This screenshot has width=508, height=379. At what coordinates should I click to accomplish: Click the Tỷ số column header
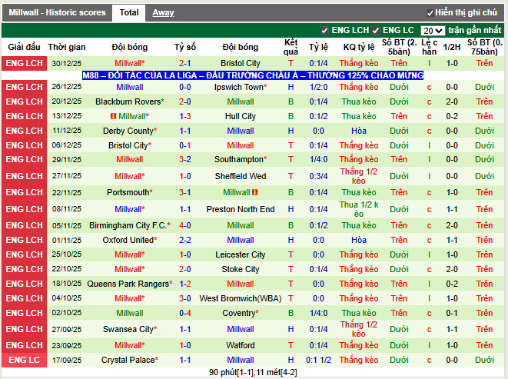click(185, 48)
